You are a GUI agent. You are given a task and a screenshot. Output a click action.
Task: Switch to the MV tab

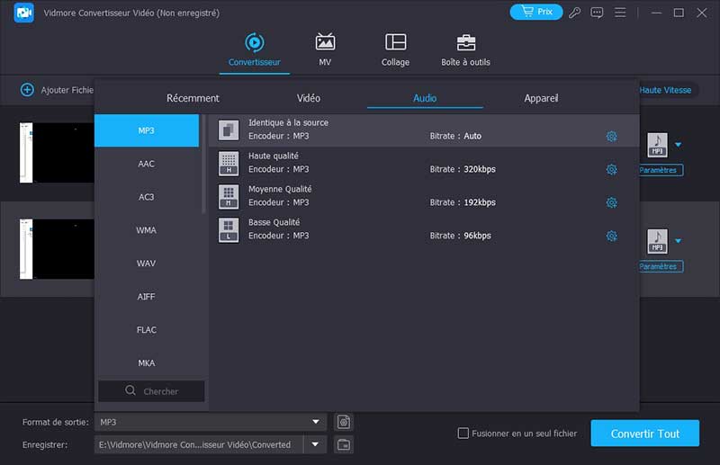pyautogui.click(x=325, y=50)
